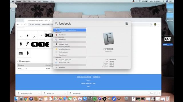Open Trash in the Dock

point(168,99)
